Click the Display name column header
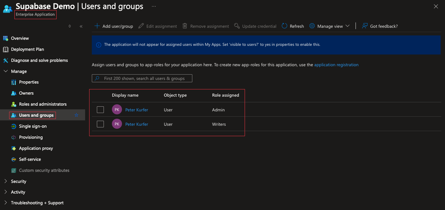The height and width of the screenshot is (210, 445). [125, 95]
